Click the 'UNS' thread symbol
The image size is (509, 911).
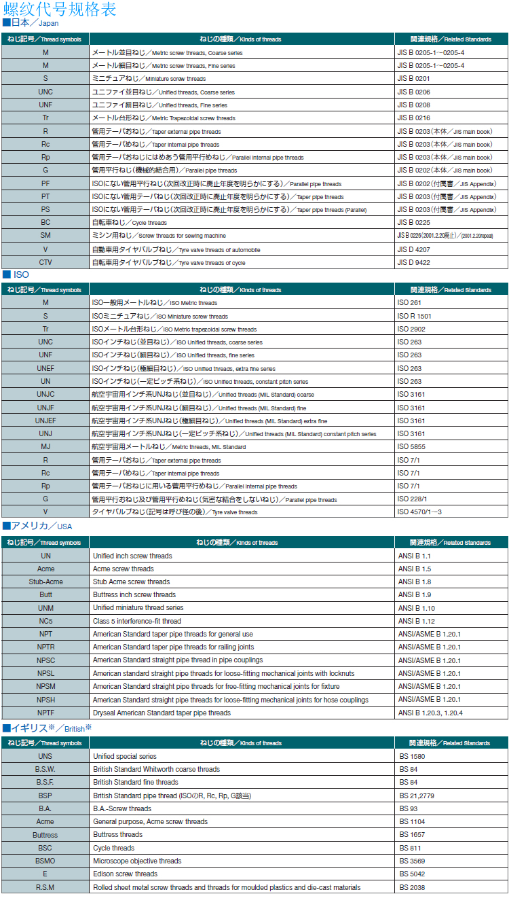(x=45, y=756)
